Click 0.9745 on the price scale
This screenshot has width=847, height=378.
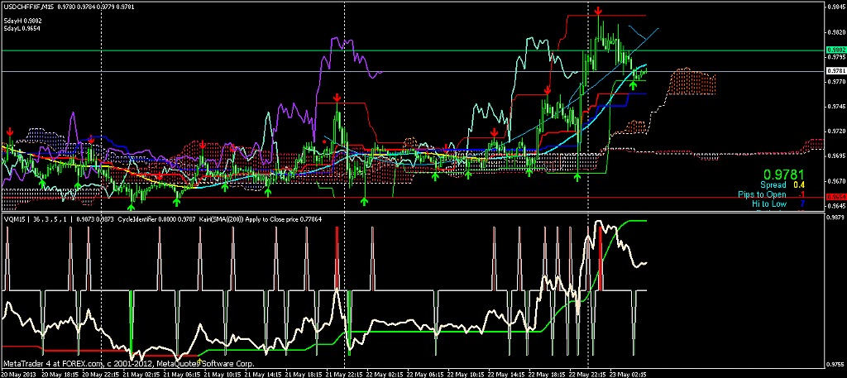point(835,107)
